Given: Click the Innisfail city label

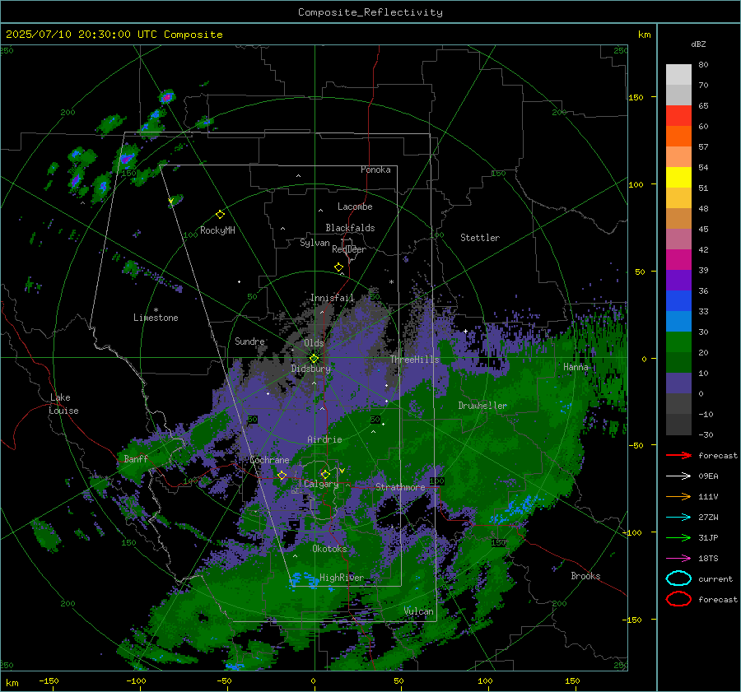Looking at the screenshot, I should [x=332, y=298].
